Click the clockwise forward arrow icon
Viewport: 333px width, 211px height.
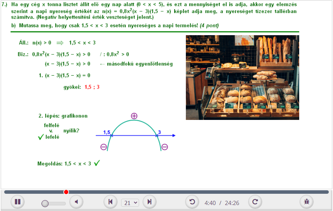click(255, 202)
